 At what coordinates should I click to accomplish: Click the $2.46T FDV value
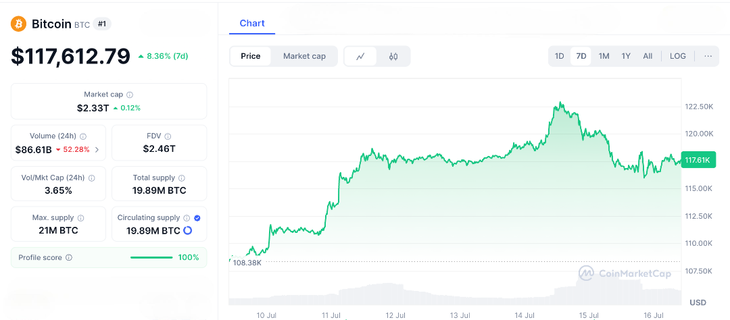coord(160,149)
